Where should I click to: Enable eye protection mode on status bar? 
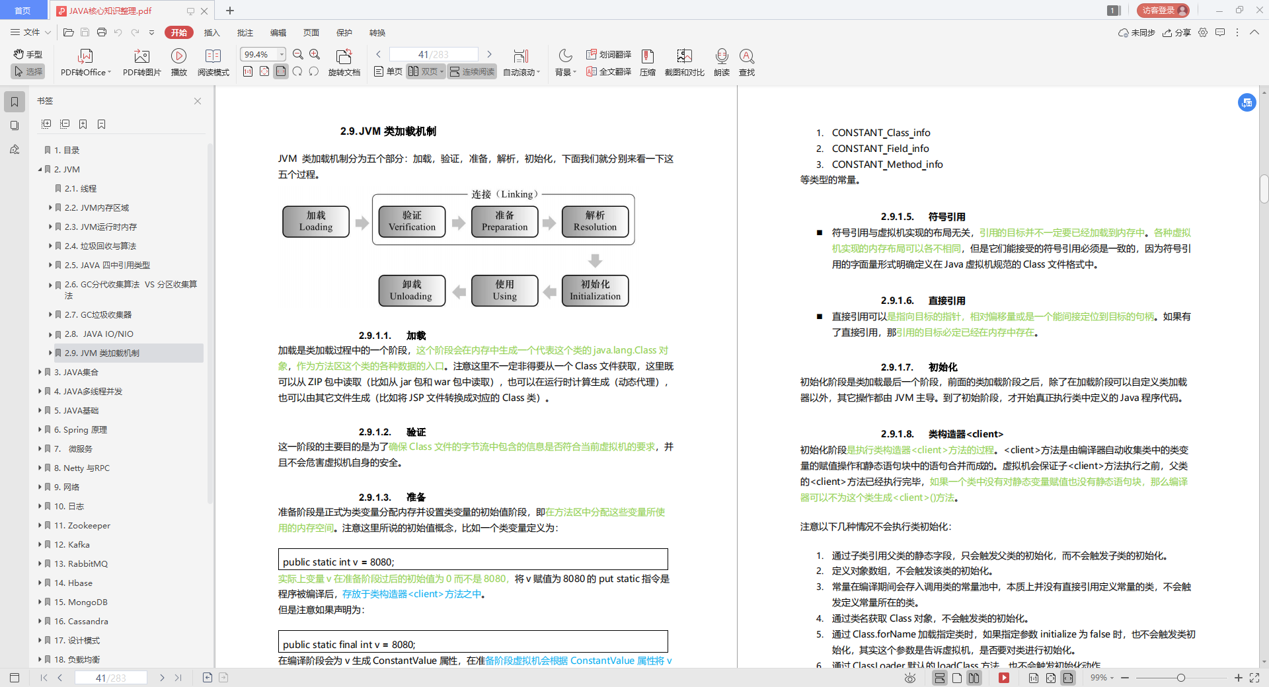click(x=910, y=678)
